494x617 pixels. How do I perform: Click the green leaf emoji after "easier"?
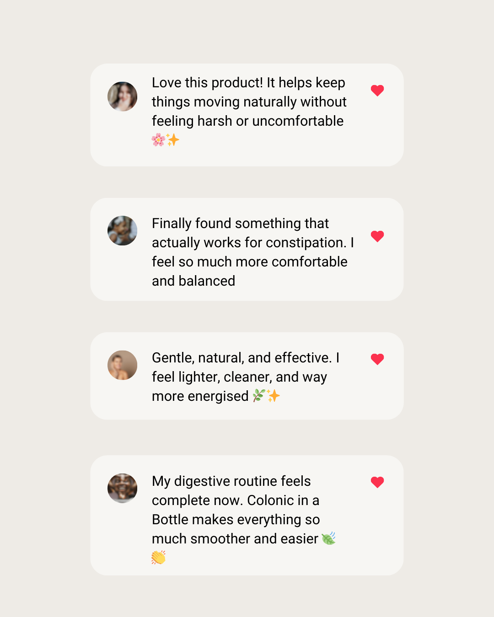pyautogui.click(x=328, y=538)
